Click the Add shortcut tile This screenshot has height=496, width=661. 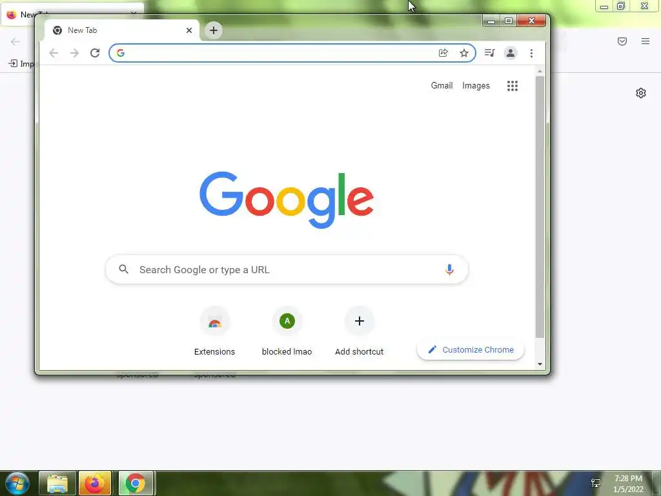[360, 331]
